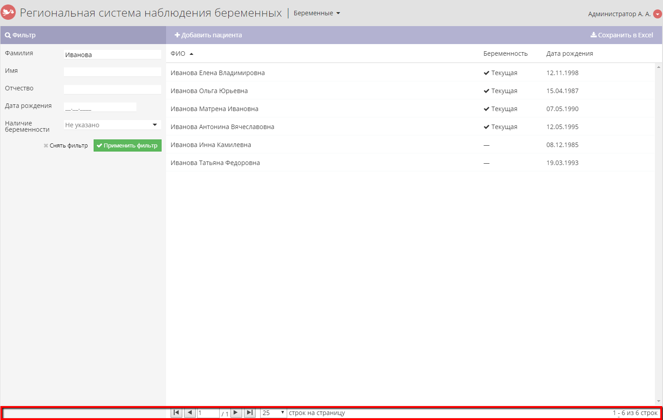Focus the Фамилия field containing Иванова
663x420 pixels.
(113, 54)
